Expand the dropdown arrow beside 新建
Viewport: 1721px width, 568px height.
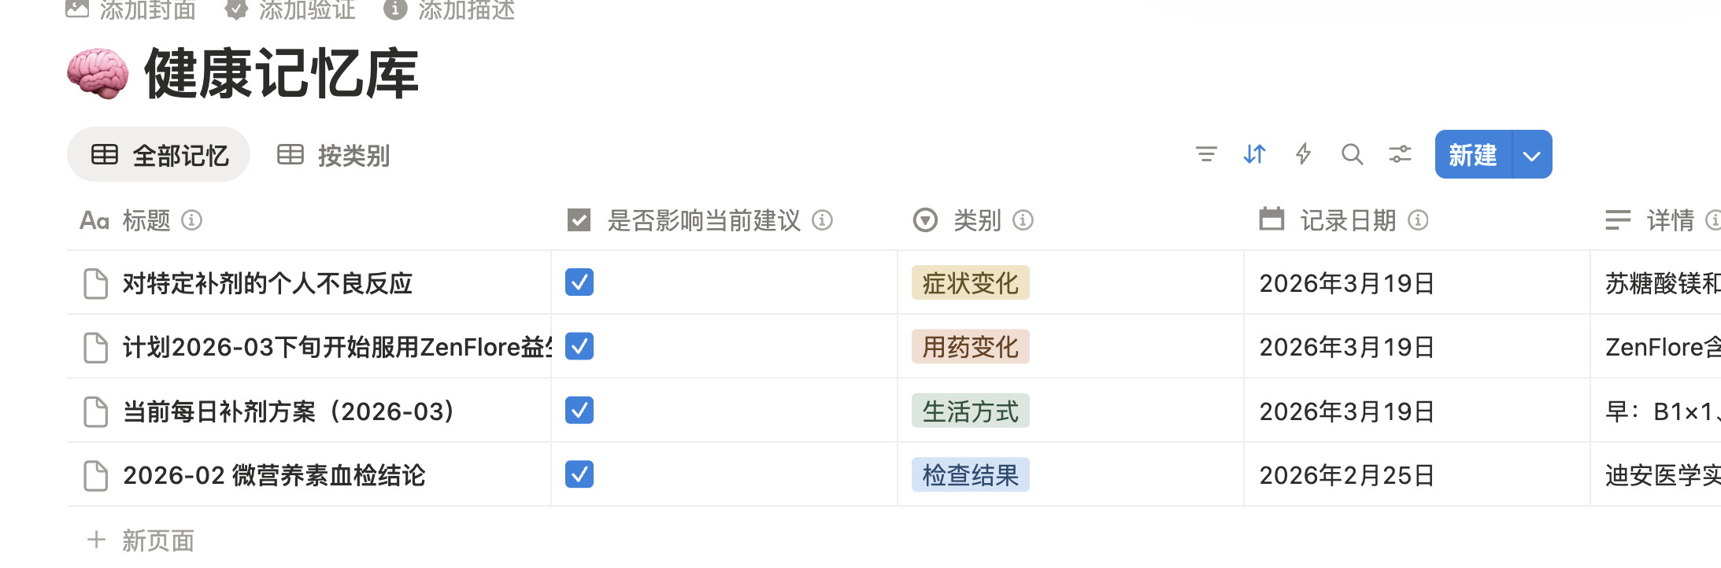point(1532,155)
